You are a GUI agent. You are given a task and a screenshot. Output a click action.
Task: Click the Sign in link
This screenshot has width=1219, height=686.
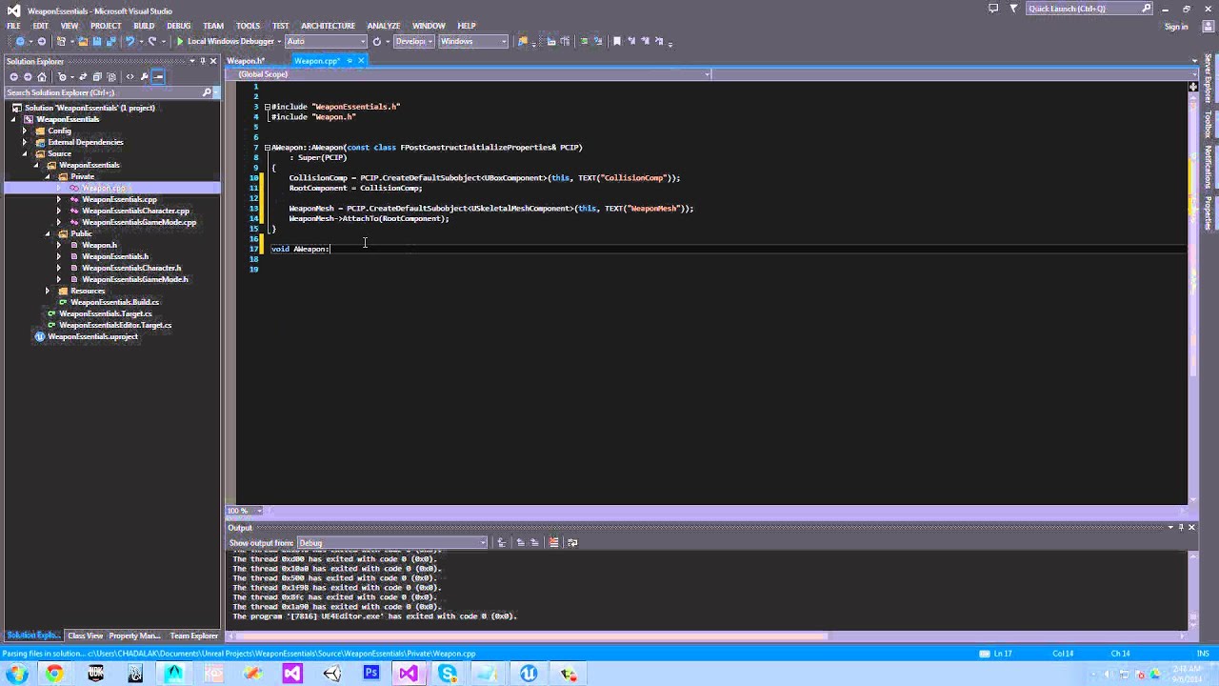click(1176, 27)
